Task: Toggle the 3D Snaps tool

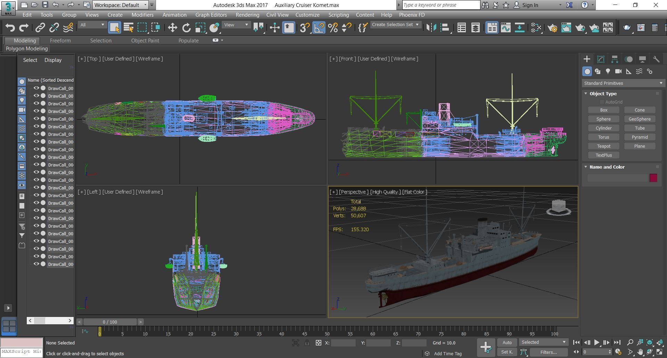Action: (x=305, y=28)
